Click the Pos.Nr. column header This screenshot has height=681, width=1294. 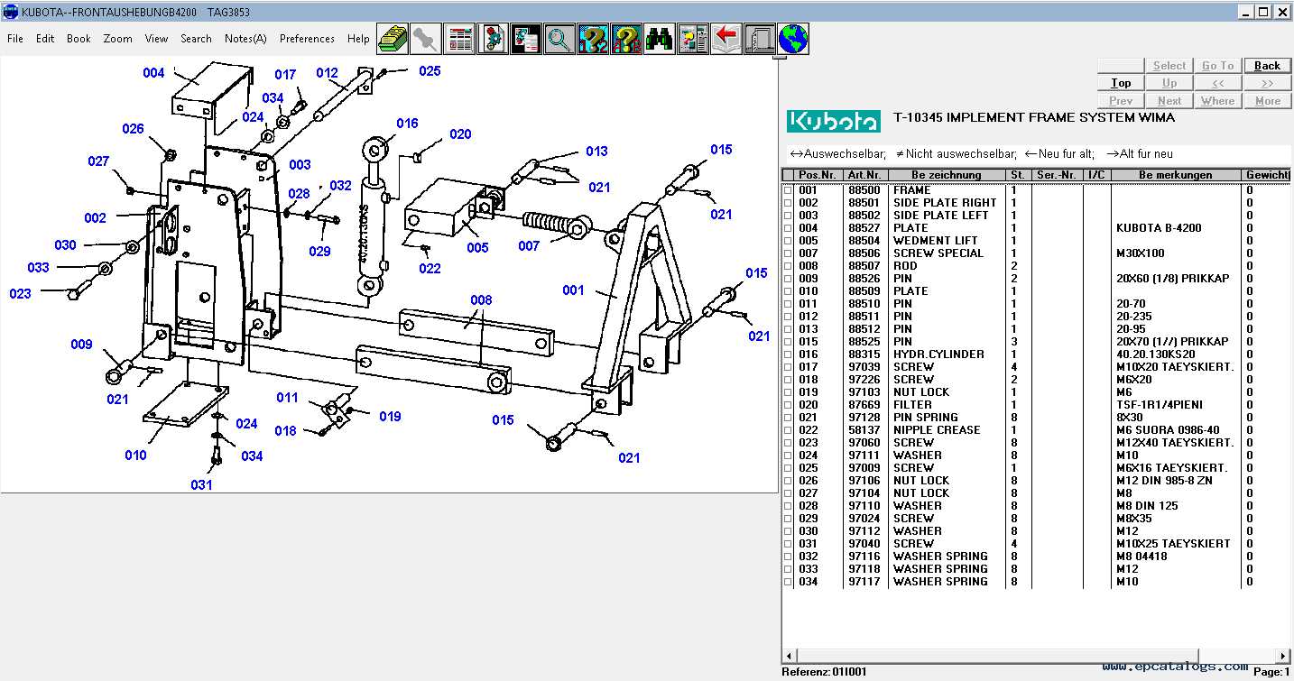click(818, 175)
